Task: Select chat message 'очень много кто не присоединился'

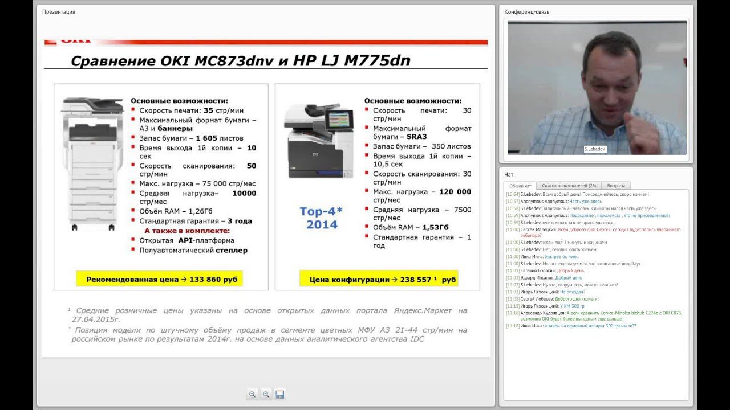Action: (561, 223)
